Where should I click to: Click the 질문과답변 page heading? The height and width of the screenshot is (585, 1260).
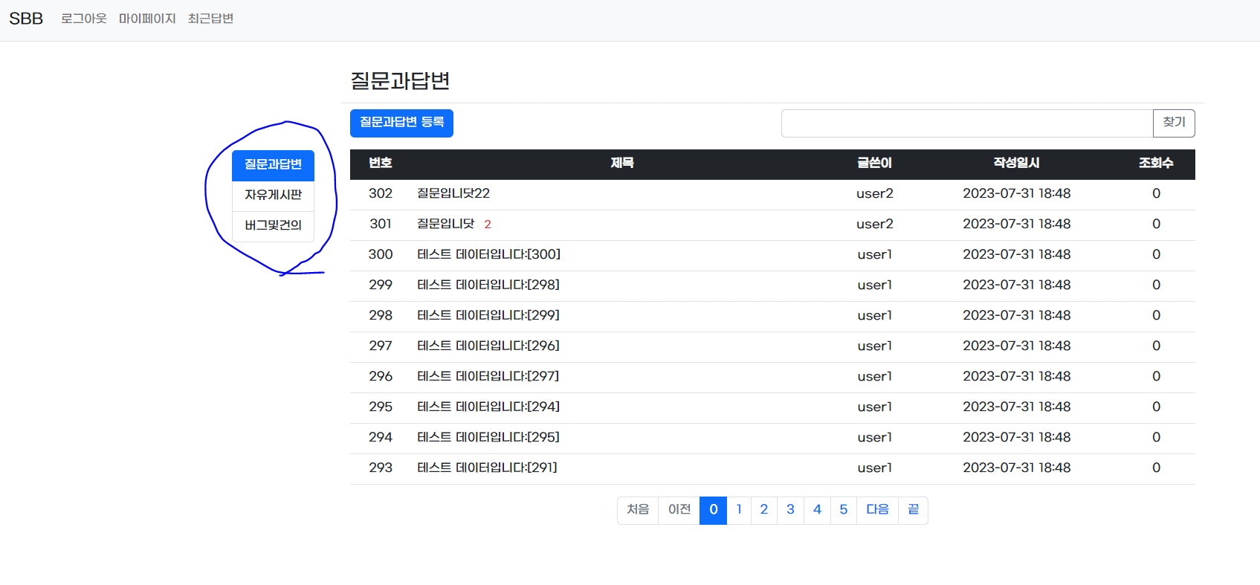click(400, 80)
